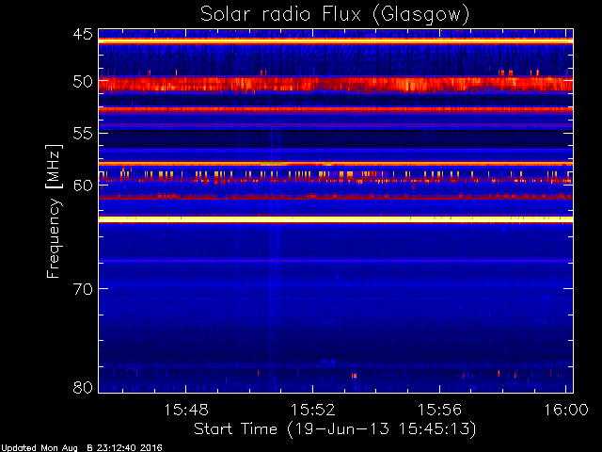Click the '45' frequency tick label
This screenshot has width=602, height=452.
click(x=83, y=34)
